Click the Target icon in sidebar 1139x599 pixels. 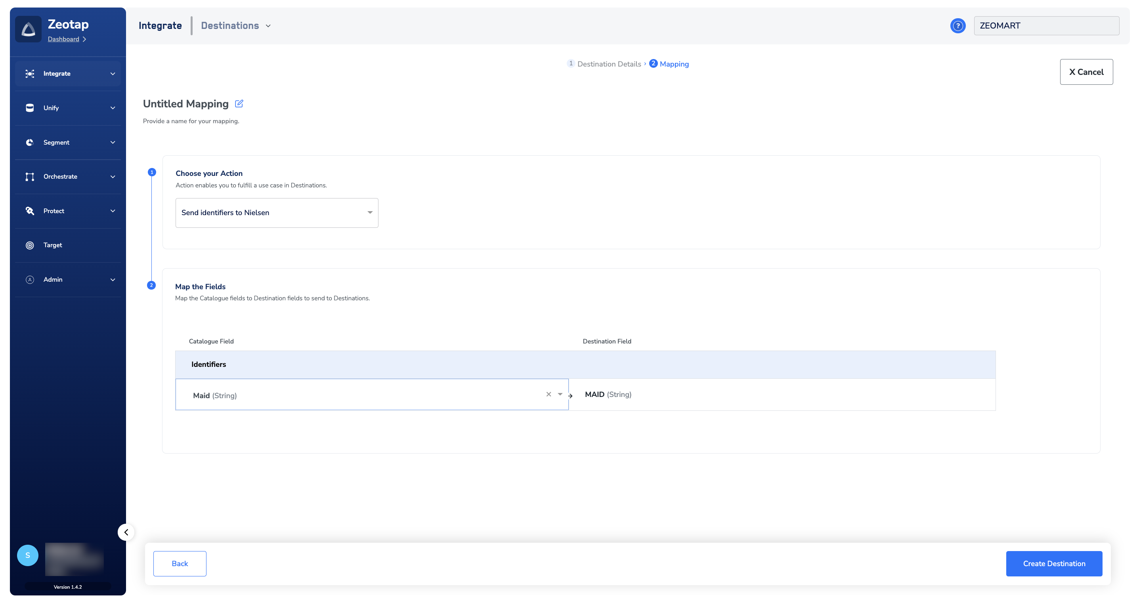point(30,245)
